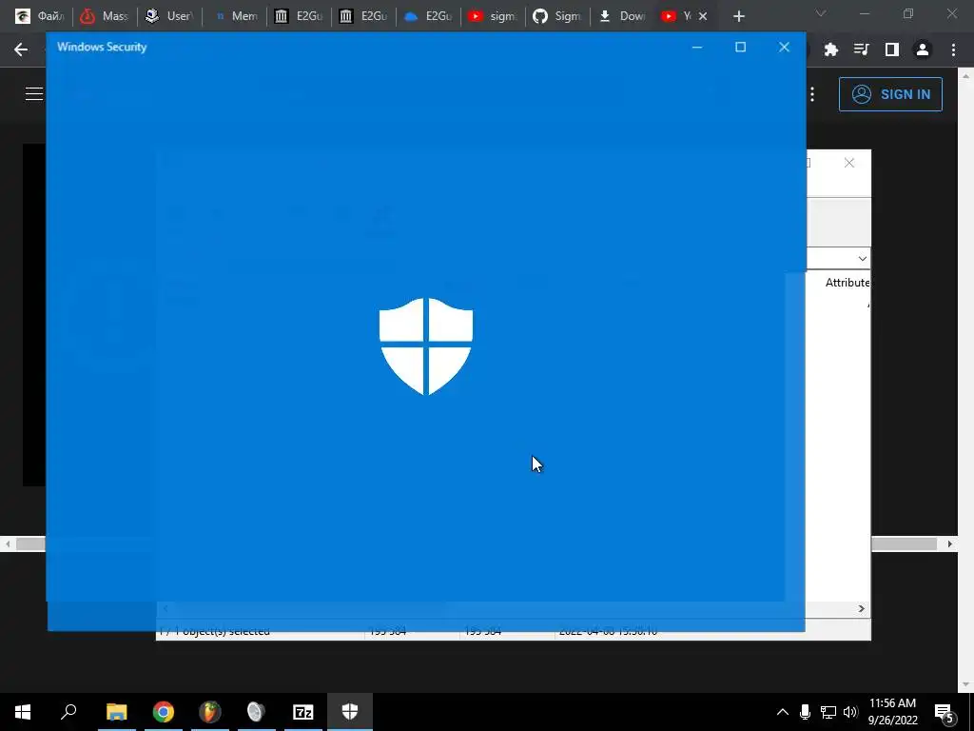Viewport: 974px width, 731px height.
Task: Launch FL Studio from the taskbar
Action: 210,712
